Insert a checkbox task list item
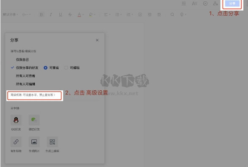Image resolution: width=248 pixels, height=167 pixels. [x=140, y=14]
